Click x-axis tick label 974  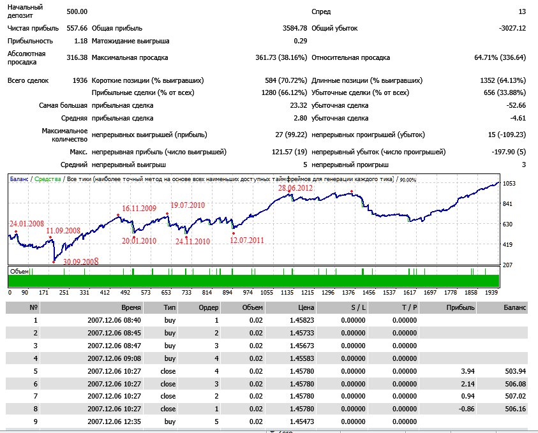tap(248, 293)
